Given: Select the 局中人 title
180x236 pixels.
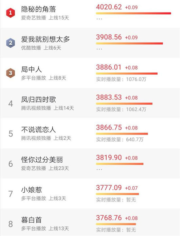Looking at the screenshot, I should [31, 69].
